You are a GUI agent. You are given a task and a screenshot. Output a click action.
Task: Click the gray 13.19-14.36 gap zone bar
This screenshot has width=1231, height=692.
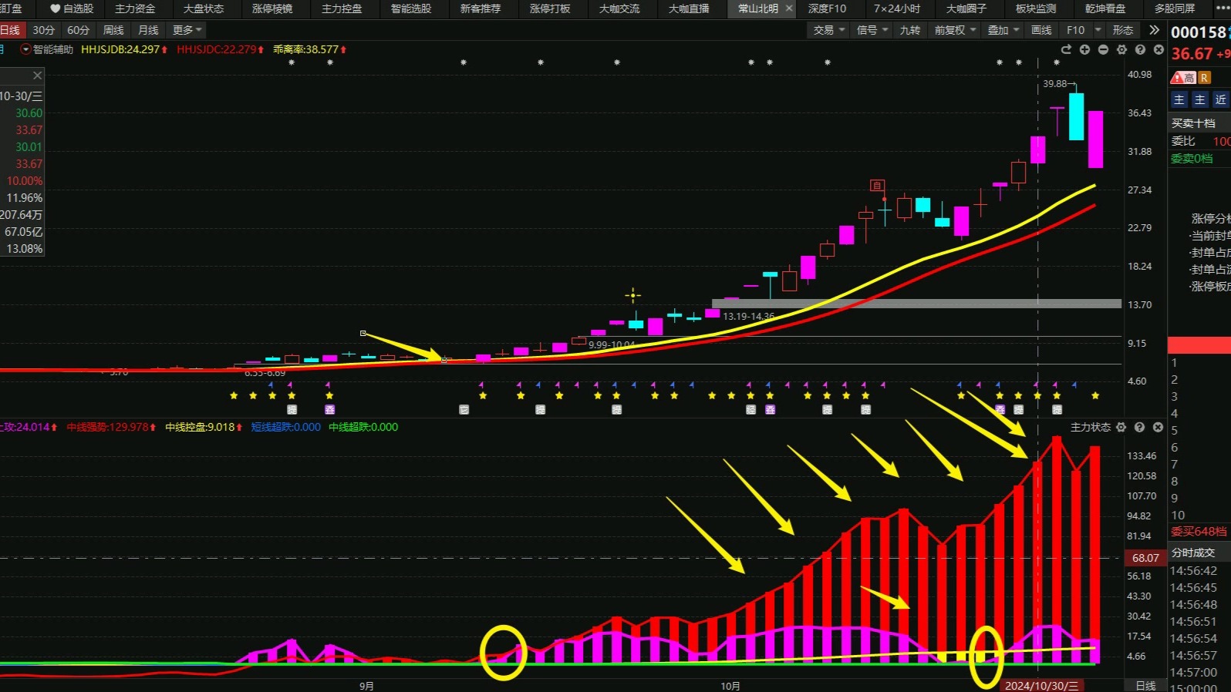point(916,304)
